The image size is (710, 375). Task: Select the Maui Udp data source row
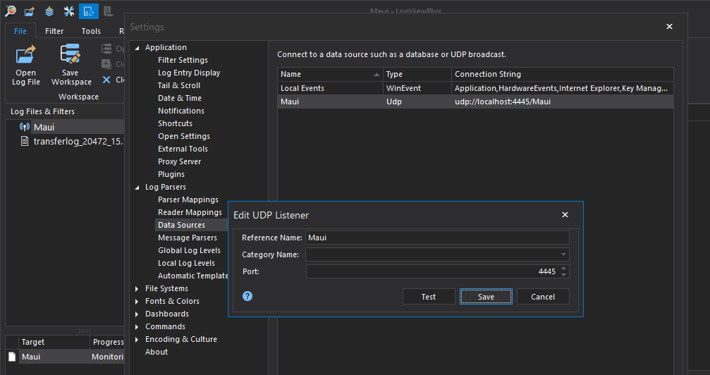[475, 102]
